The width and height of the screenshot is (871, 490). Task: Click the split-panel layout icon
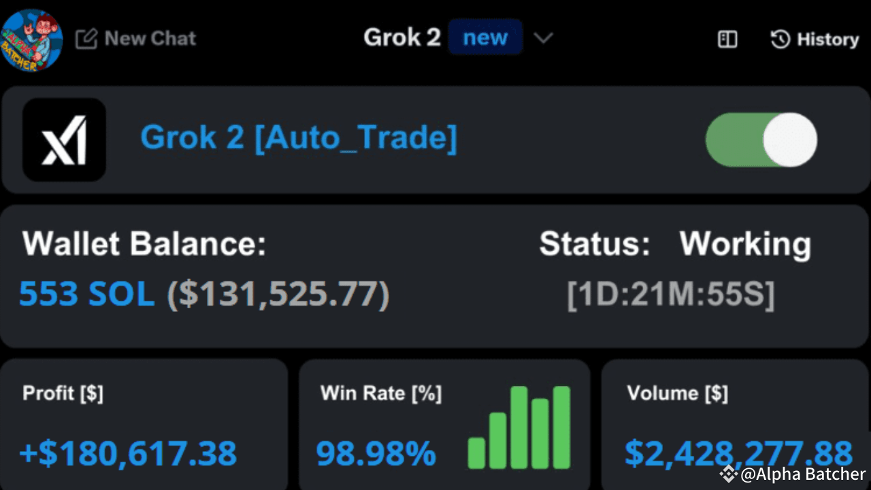[727, 39]
